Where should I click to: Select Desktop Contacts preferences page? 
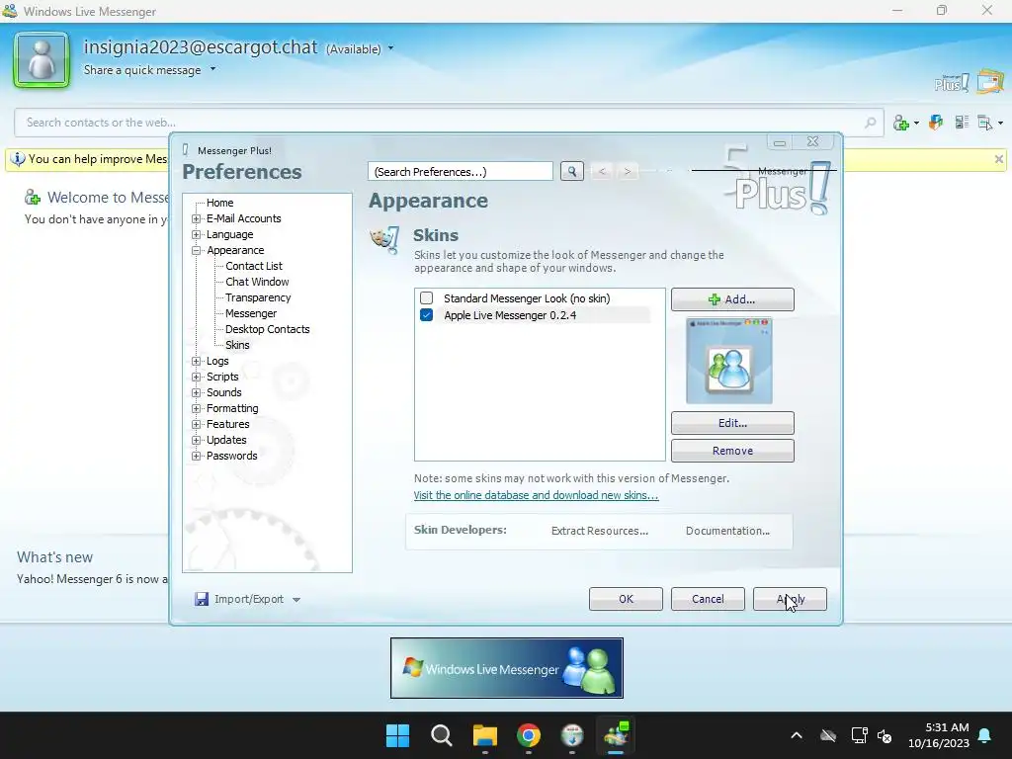267,329
